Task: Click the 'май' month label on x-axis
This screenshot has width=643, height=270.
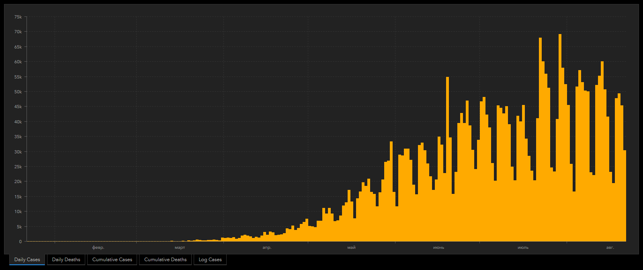Action: click(x=351, y=248)
